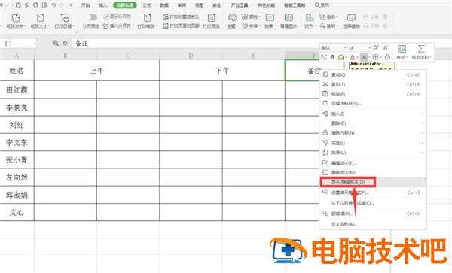Click the Save icon in quick access toolbar

point(18,5)
